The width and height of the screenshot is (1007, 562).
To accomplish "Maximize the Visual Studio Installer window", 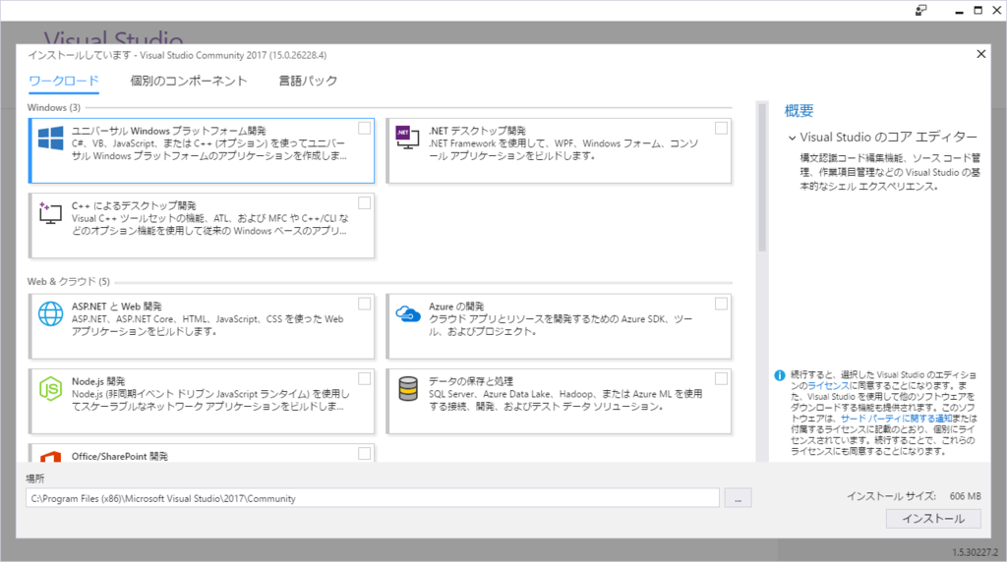I will (978, 10).
